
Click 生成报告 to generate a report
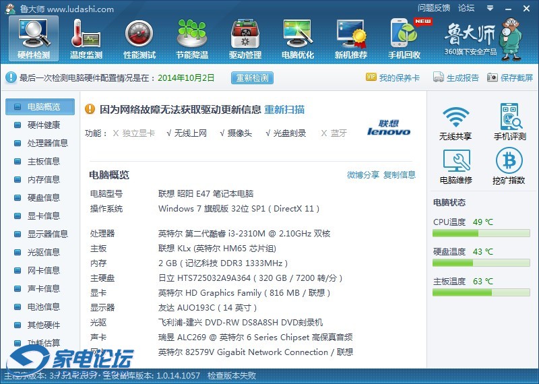[456, 77]
